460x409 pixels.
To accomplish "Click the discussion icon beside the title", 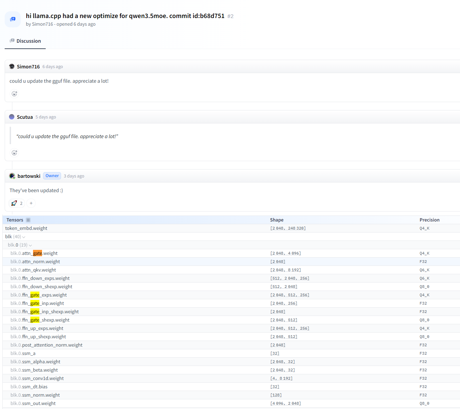I will click(13, 19).
